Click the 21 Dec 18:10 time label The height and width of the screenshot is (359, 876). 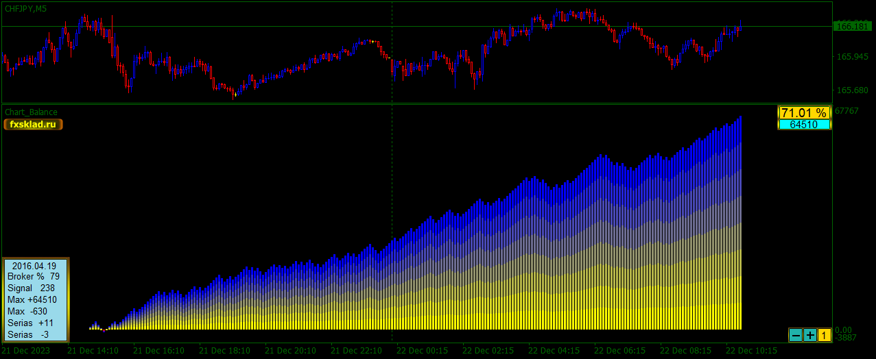(x=224, y=351)
